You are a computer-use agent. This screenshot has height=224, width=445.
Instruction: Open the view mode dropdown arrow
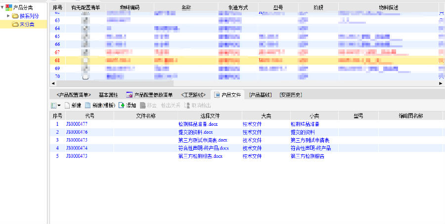point(59,105)
